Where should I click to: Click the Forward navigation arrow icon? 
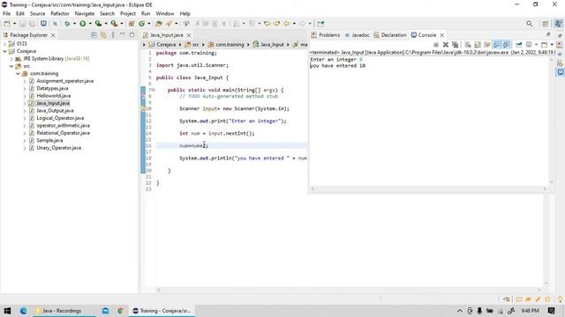(x=303, y=24)
